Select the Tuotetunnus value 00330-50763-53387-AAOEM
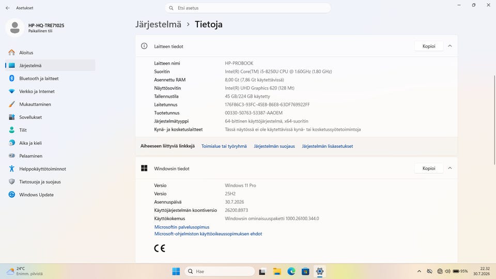This screenshot has height=279, width=496. point(254,113)
